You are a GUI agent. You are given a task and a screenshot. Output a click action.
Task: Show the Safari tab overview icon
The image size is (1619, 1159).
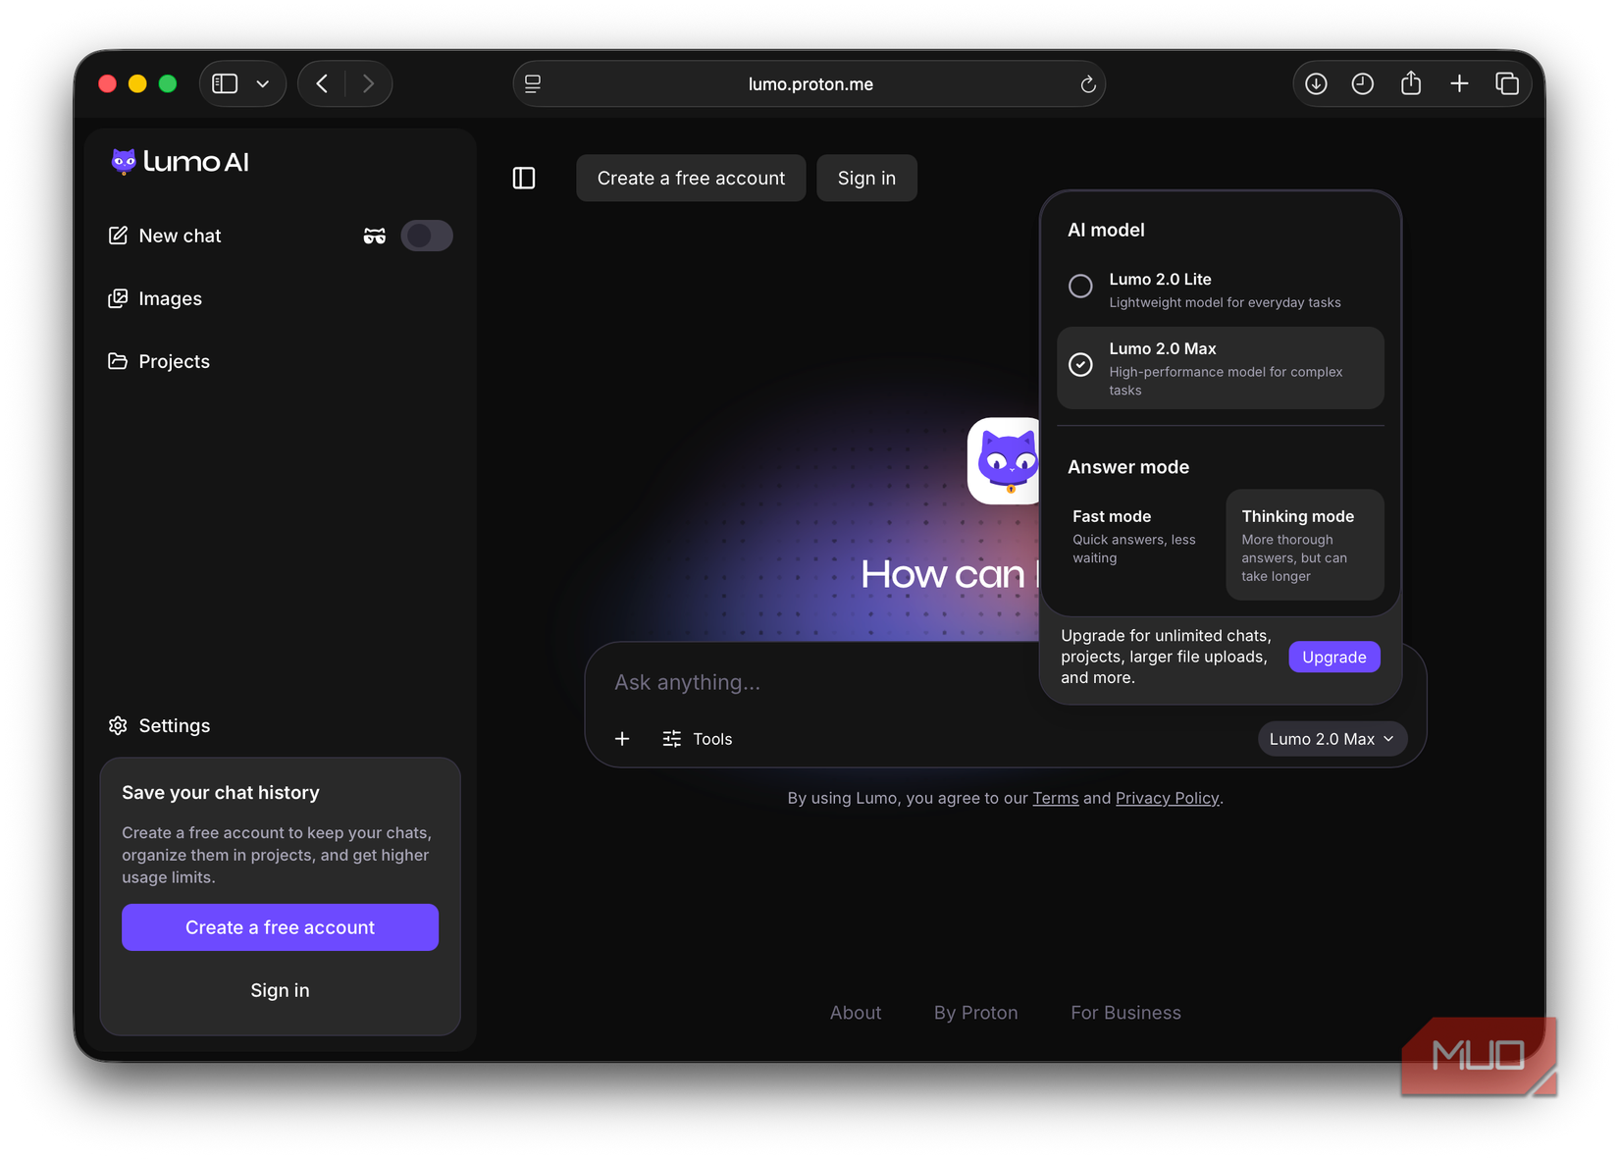click(x=1507, y=83)
